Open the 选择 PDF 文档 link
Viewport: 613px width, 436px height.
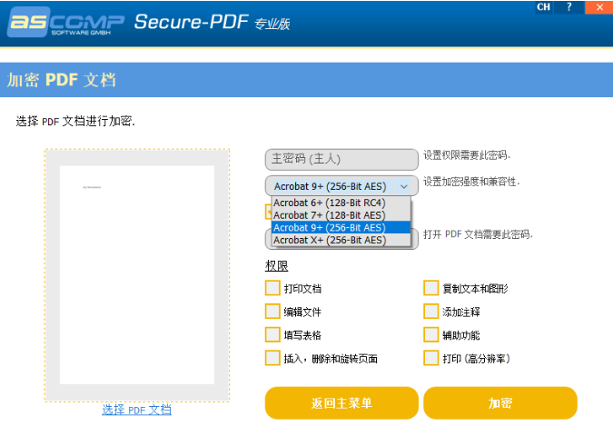[136, 410]
